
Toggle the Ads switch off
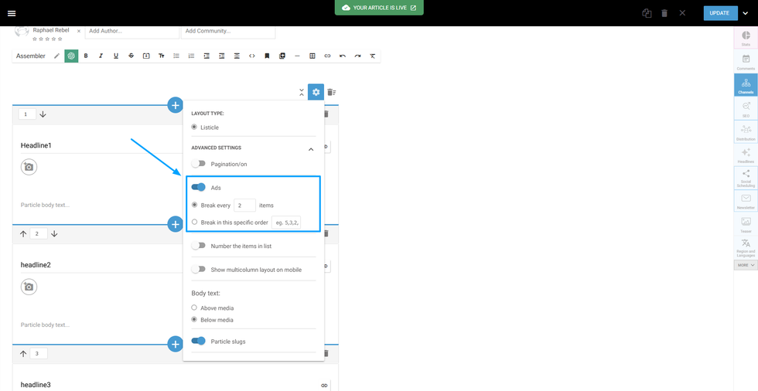tap(199, 188)
